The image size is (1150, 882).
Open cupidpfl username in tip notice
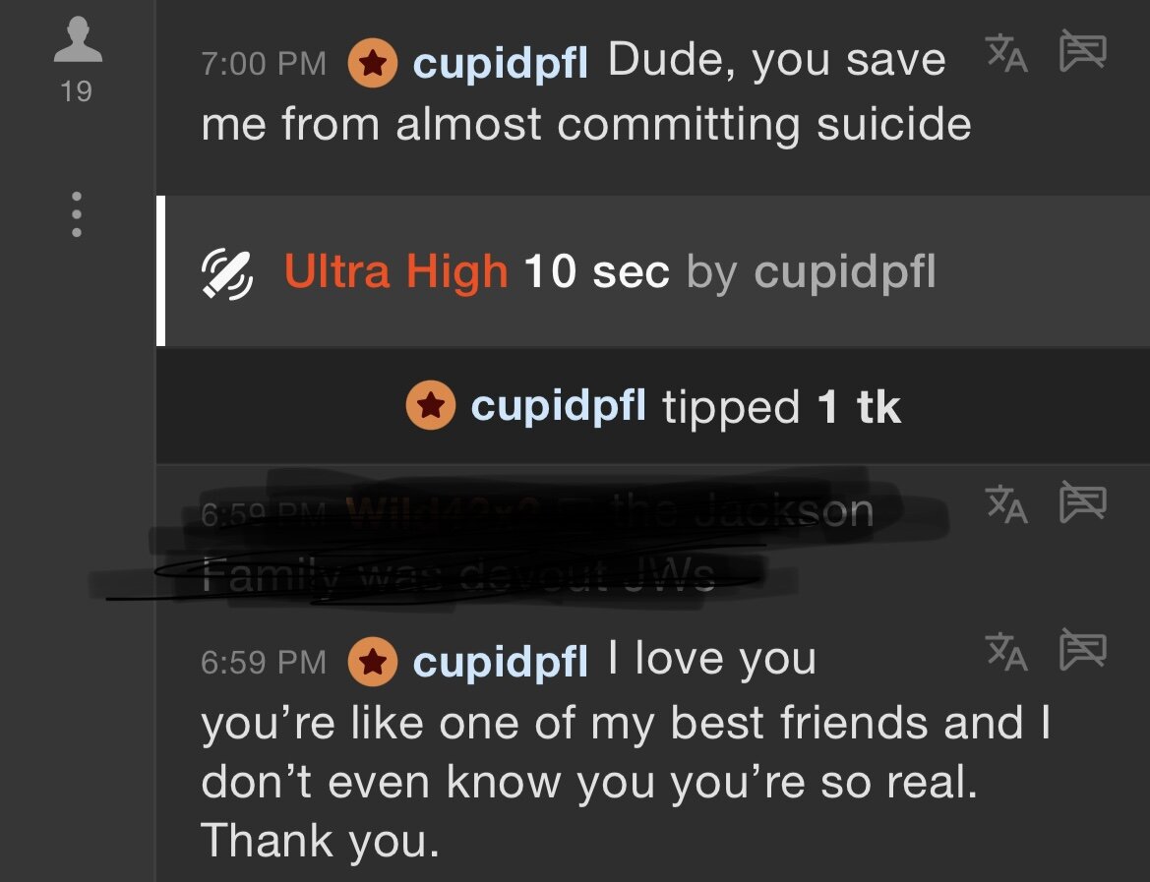click(558, 405)
